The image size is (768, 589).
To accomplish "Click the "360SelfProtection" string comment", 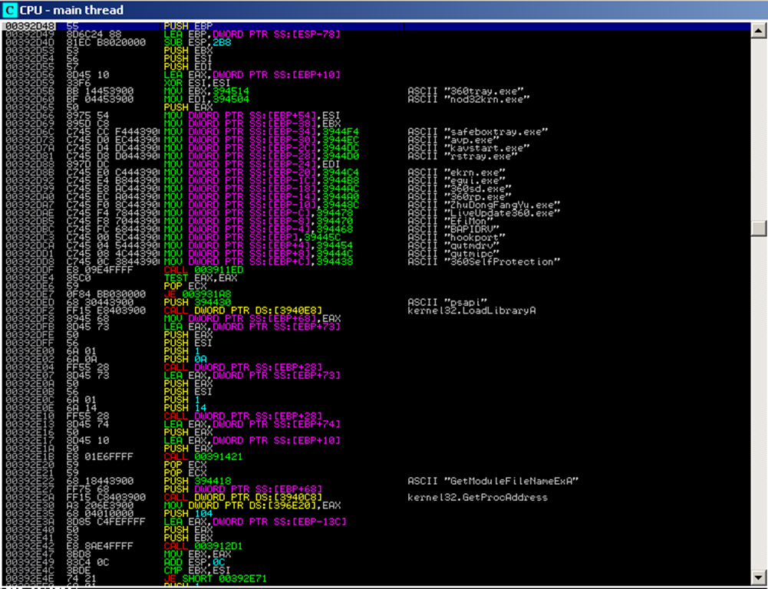I will (482, 262).
